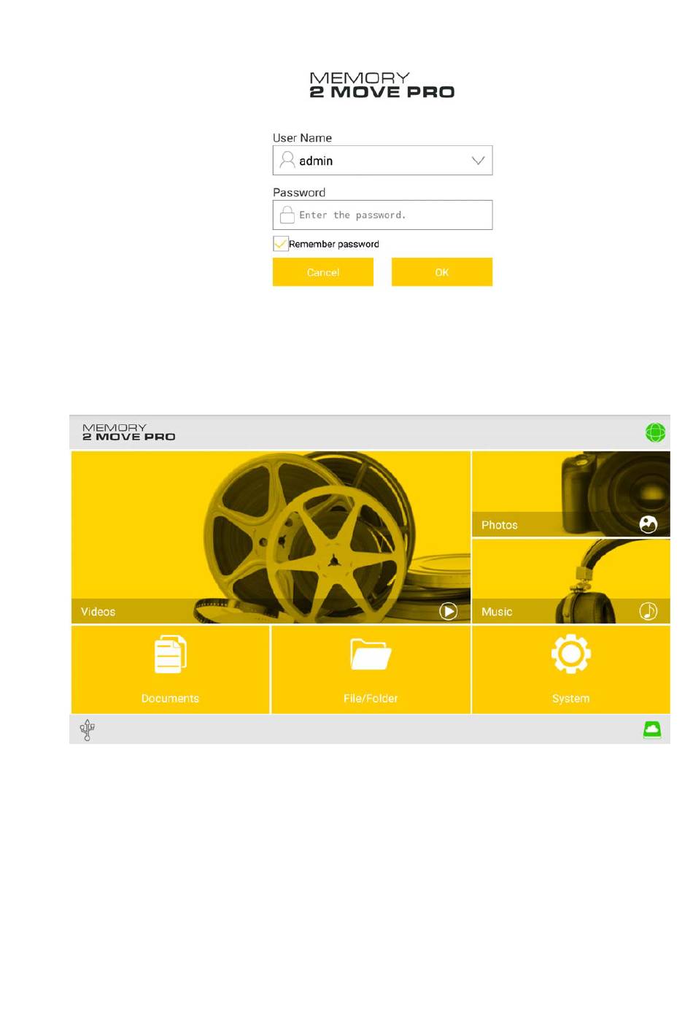
Task: Open File/Folder via the folder icon
Action: (371, 654)
